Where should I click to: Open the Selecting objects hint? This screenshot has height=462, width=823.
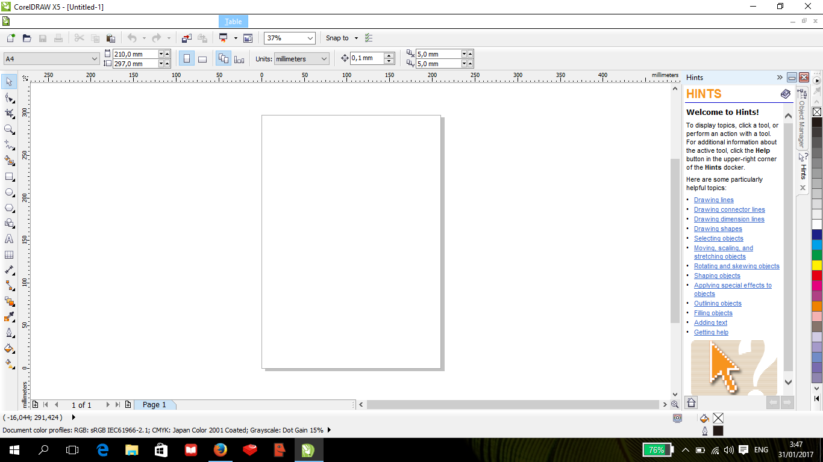tap(719, 238)
